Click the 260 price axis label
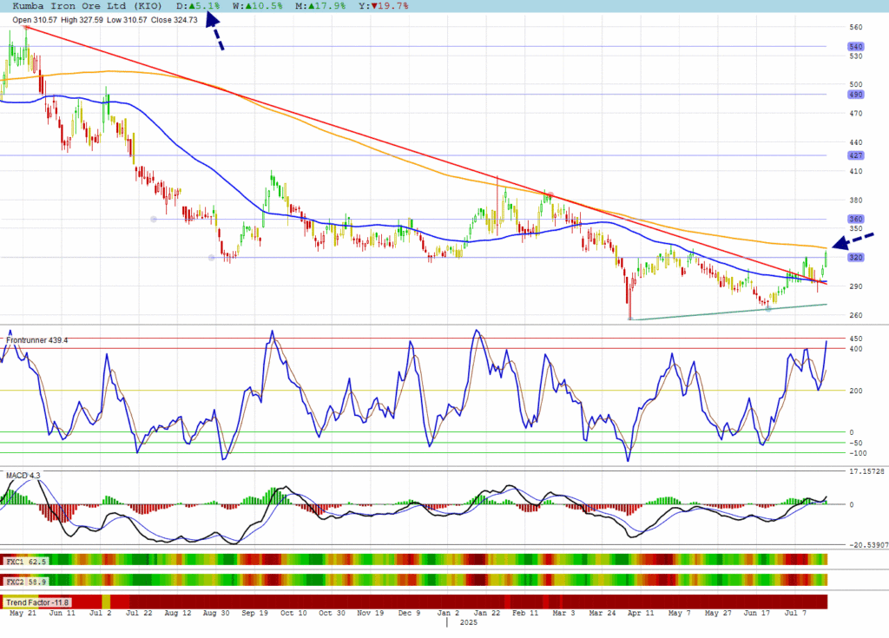This screenshot has width=889, height=638. [x=855, y=315]
